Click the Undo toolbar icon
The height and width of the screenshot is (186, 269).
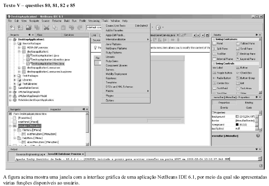click(71, 27)
